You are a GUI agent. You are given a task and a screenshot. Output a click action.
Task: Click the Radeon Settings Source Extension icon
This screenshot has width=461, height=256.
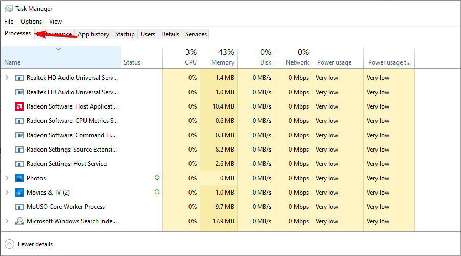coord(19,150)
